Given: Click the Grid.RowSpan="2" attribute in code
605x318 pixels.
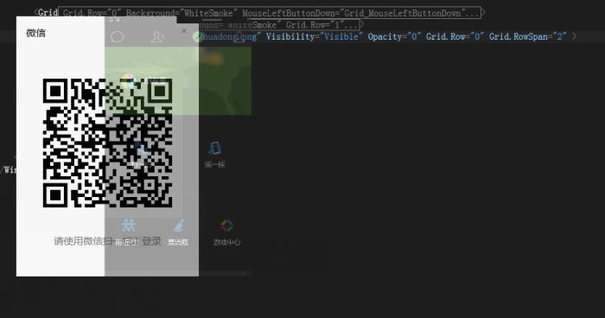Looking at the screenshot, I should click(x=528, y=36).
